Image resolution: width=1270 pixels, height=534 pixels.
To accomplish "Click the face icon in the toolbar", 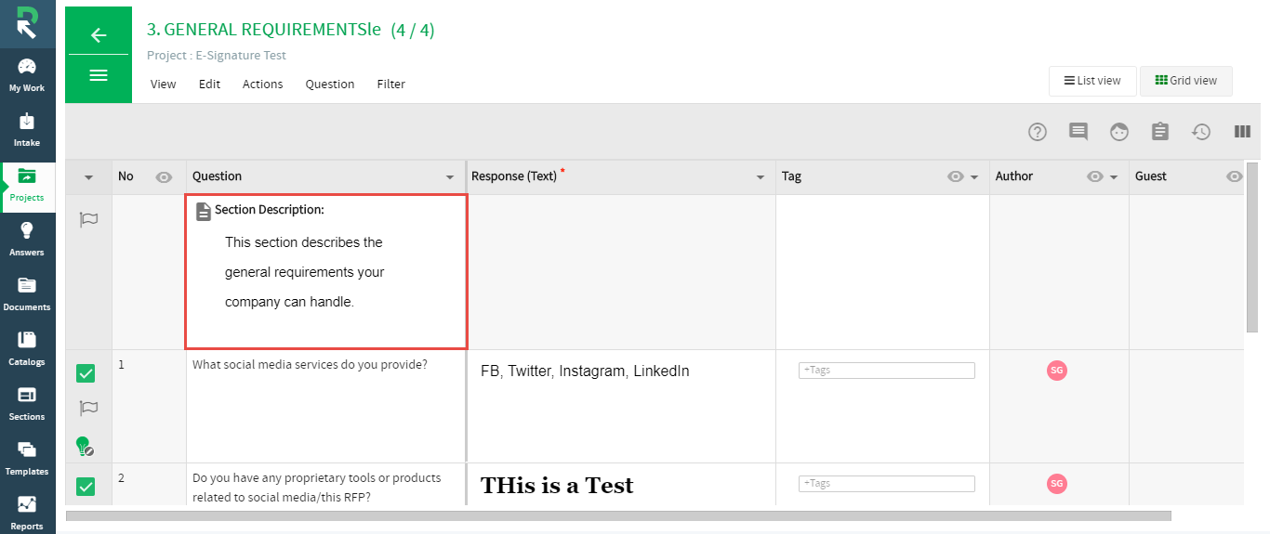I will (1119, 132).
